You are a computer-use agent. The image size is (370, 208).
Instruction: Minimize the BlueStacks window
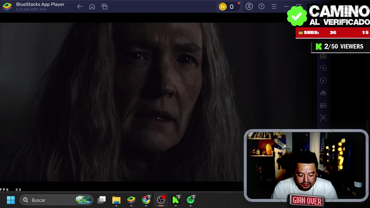coord(286,6)
